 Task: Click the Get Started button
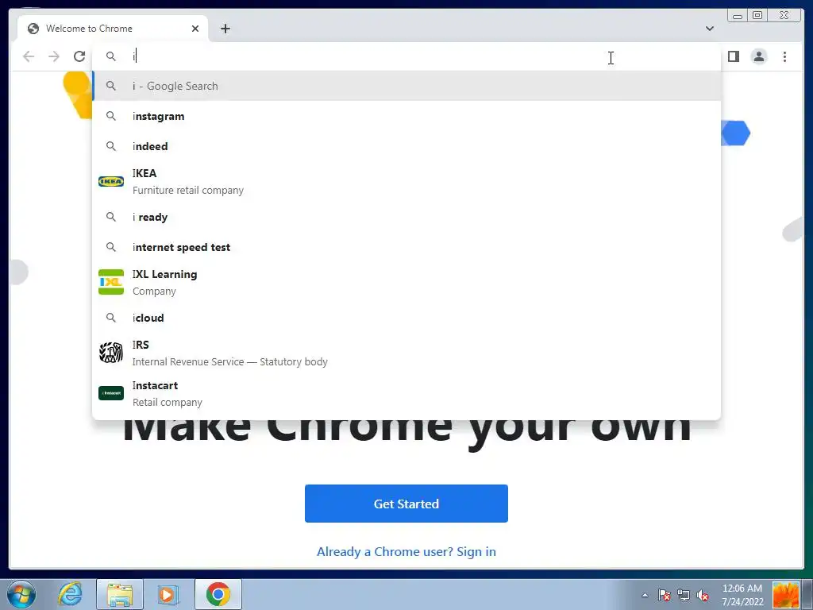(406, 504)
